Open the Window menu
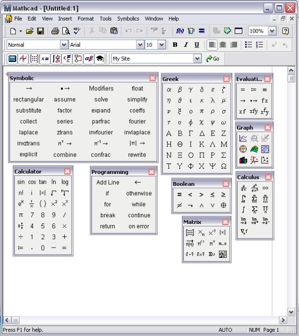The width and height of the screenshot is (299, 336). tap(154, 19)
